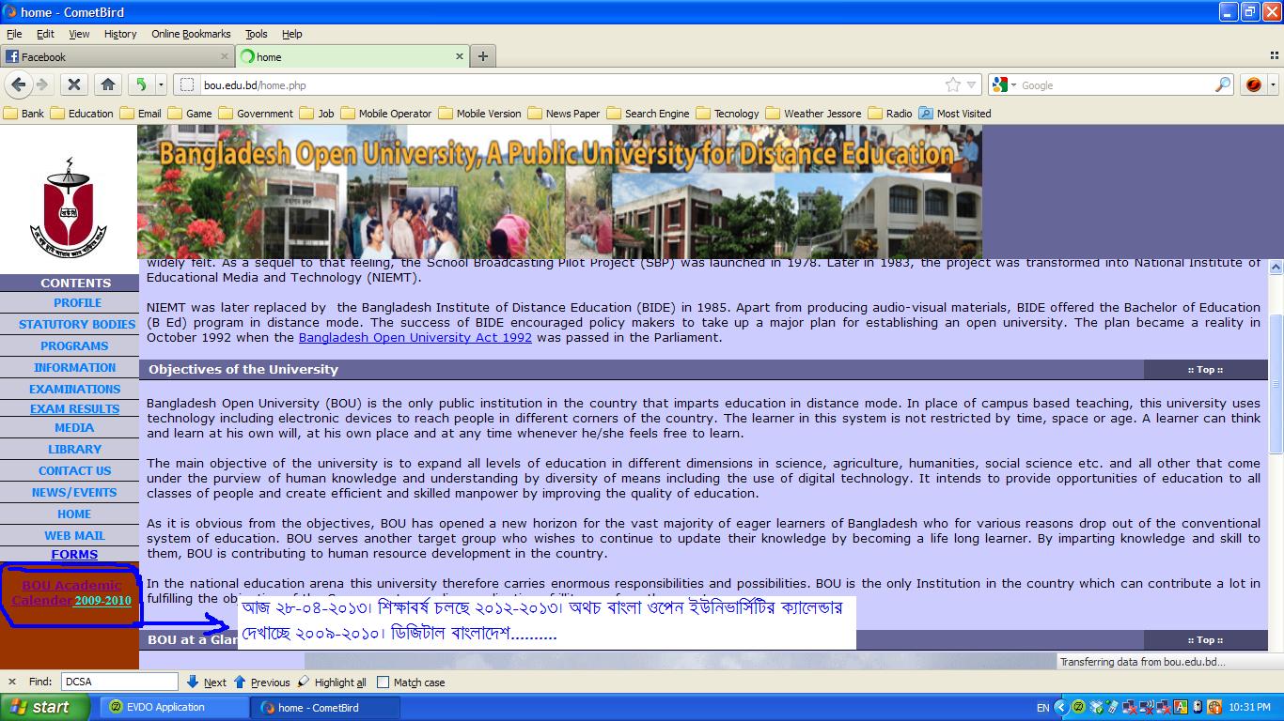Bookmark this page with the star icon
The width and height of the screenshot is (1284, 721).
click(953, 84)
